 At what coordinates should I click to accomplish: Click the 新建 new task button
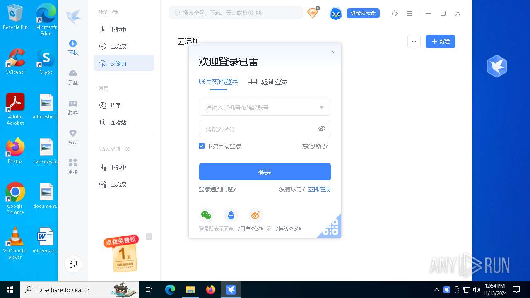coord(441,41)
